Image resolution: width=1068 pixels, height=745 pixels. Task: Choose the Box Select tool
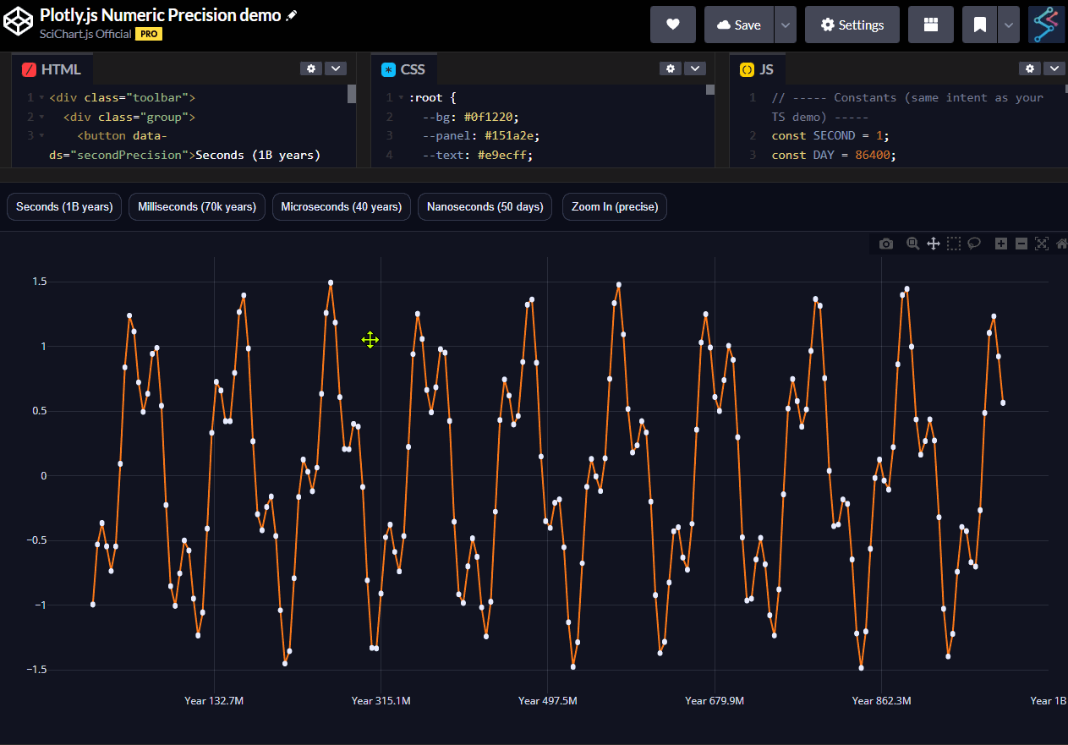[x=954, y=244]
